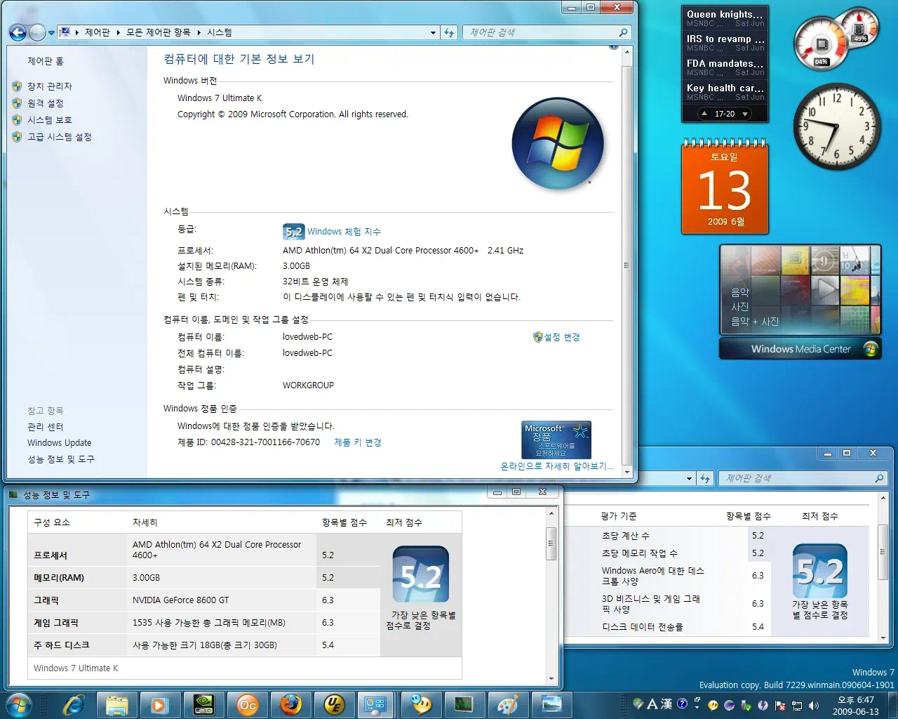
Task: Show next headlines in feed gadget
Action: [745, 114]
